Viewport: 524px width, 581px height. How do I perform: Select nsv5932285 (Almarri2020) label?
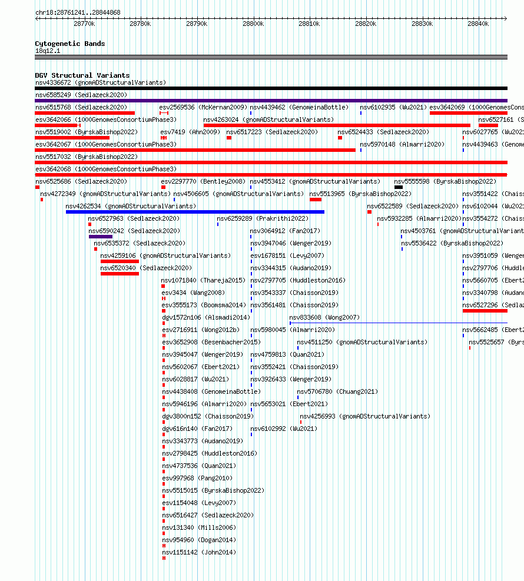[419, 218]
